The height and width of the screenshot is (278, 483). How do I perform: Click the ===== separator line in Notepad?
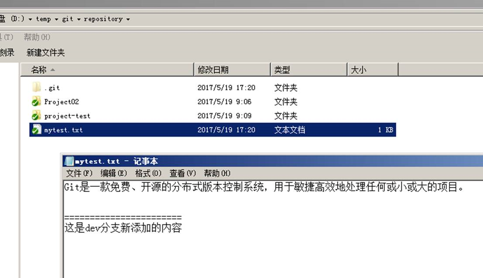(x=123, y=217)
